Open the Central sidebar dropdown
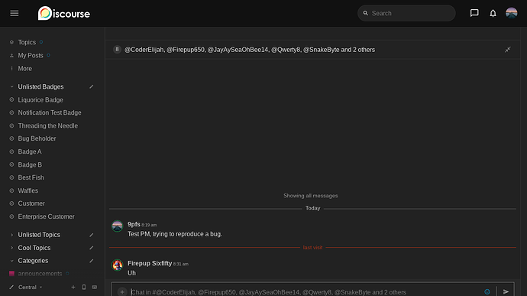This screenshot has height=296, width=527. tap(30, 288)
